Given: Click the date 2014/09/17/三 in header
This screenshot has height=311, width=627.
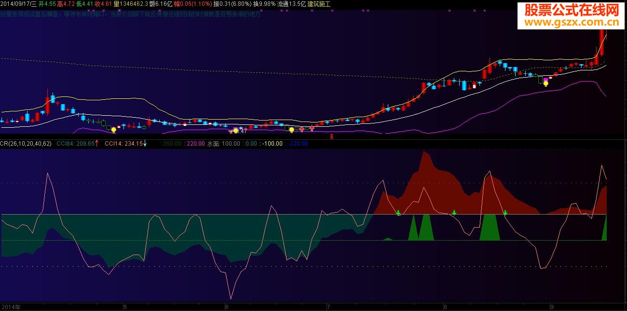Looking at the screenshot, I should (18, 4).
